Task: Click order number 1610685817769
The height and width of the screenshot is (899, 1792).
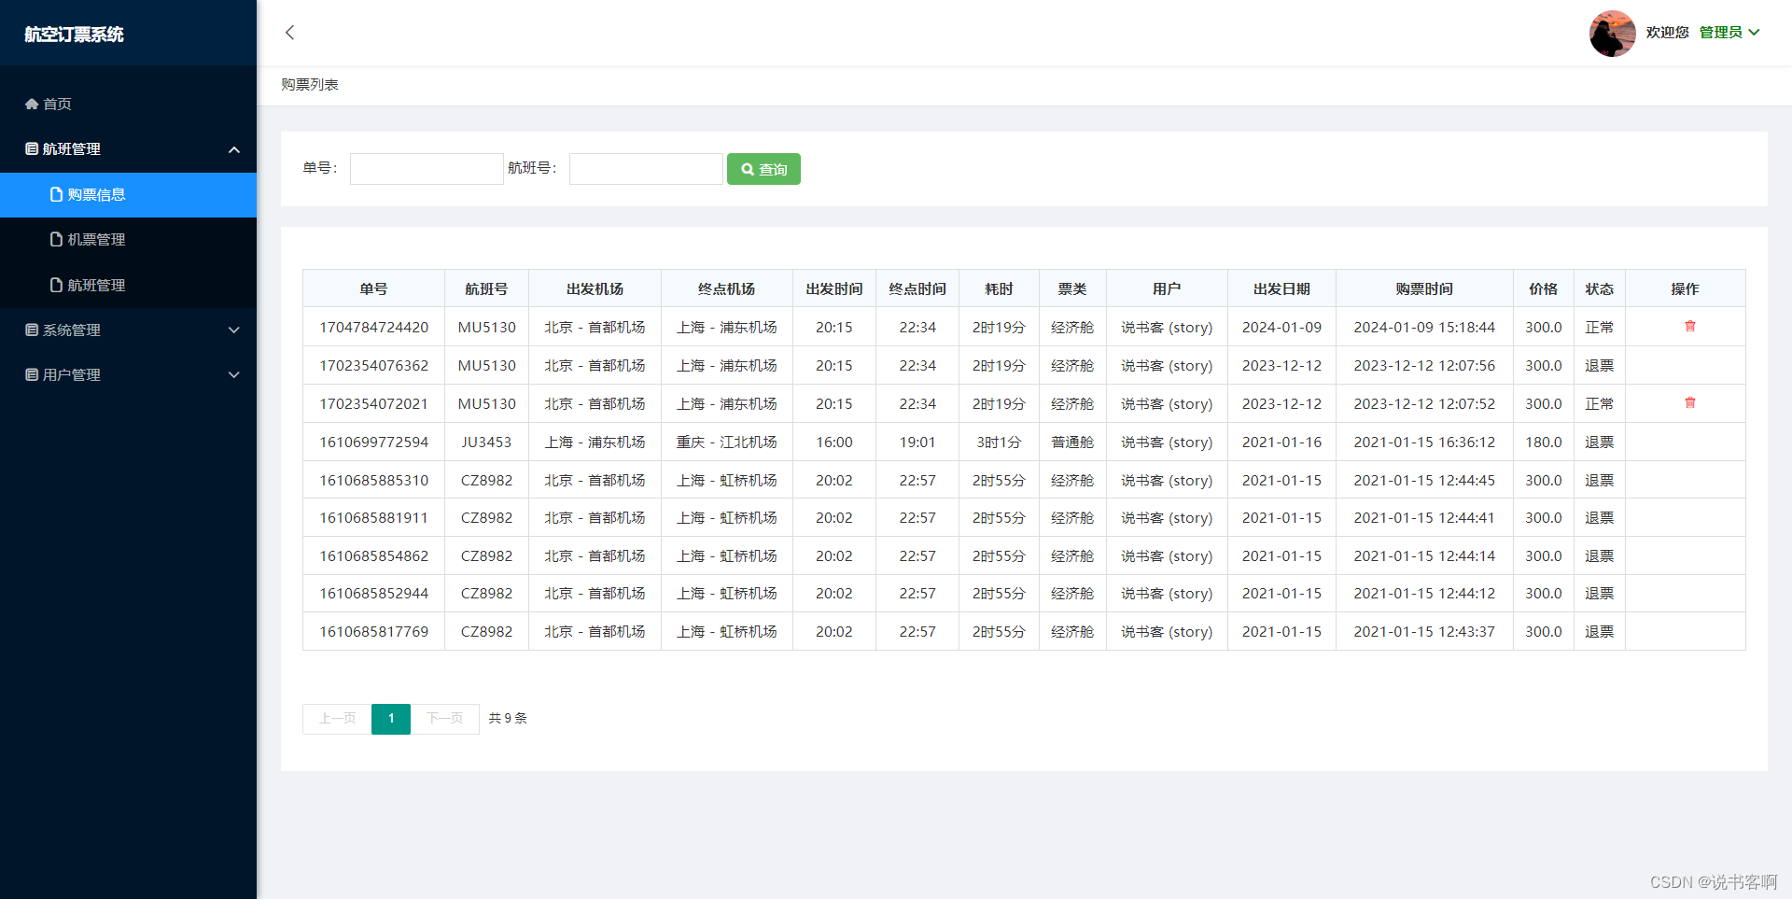Action: 374,632
